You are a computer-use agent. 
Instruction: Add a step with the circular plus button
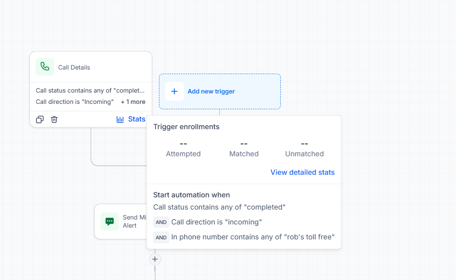[x=155, y=259]
